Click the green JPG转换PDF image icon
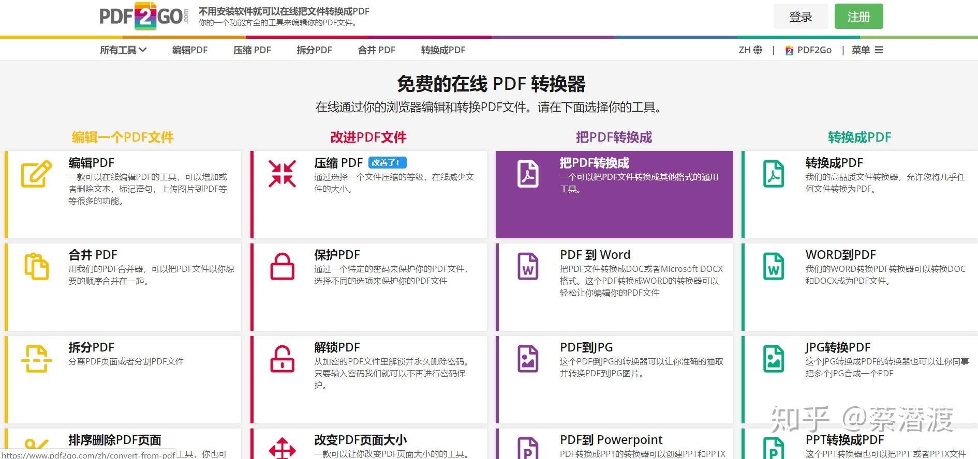Screen dimensions: 978x459 point(774,359)
